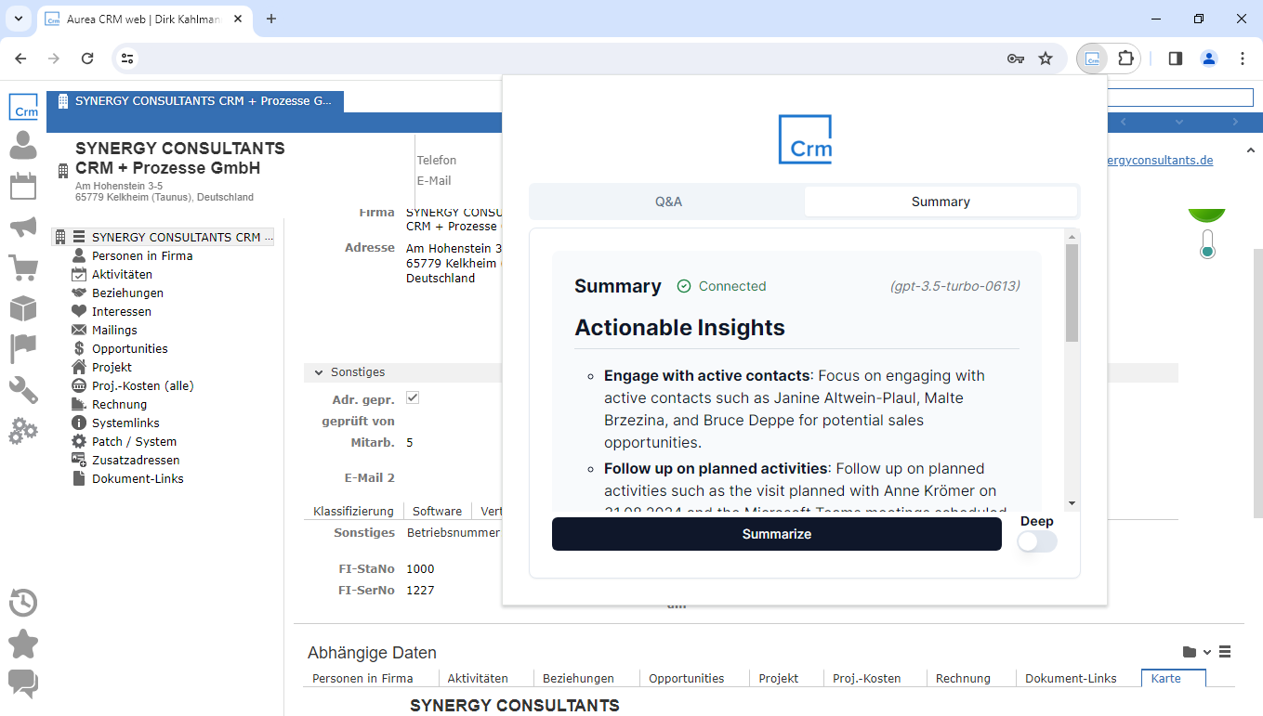This screenshot has height=716, width=1263.
Task: Go back in browser history
Action: [21, 59]
